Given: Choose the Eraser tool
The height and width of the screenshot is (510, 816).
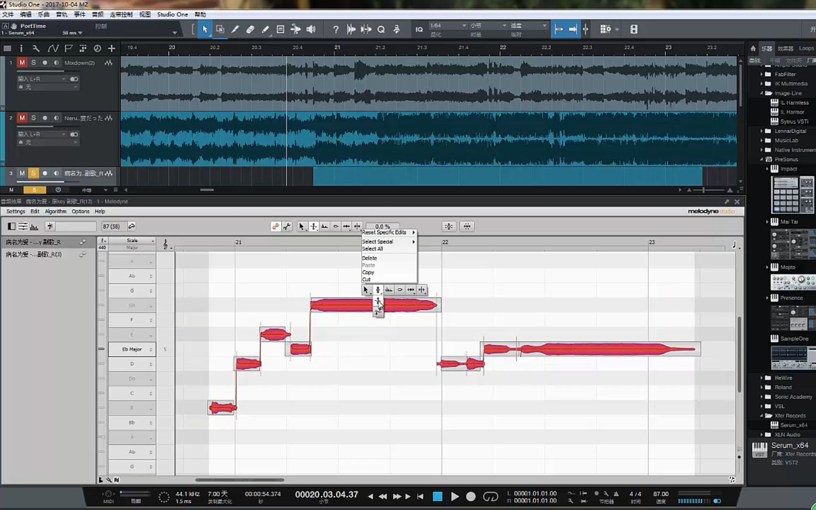Looking at the screenshot, I should pos(250,29).
